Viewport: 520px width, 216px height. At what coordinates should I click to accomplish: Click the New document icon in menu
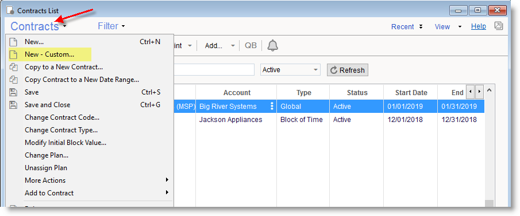(13, 42)
